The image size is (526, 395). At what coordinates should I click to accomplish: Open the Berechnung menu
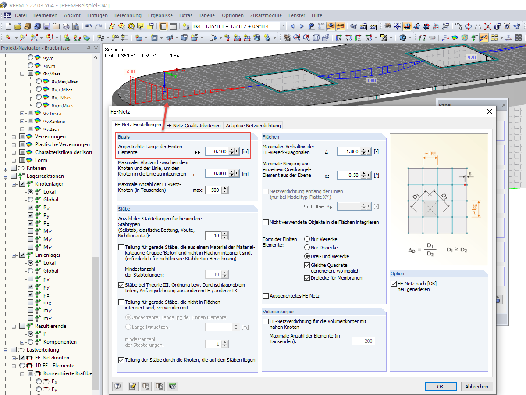[x=128, y=15]
